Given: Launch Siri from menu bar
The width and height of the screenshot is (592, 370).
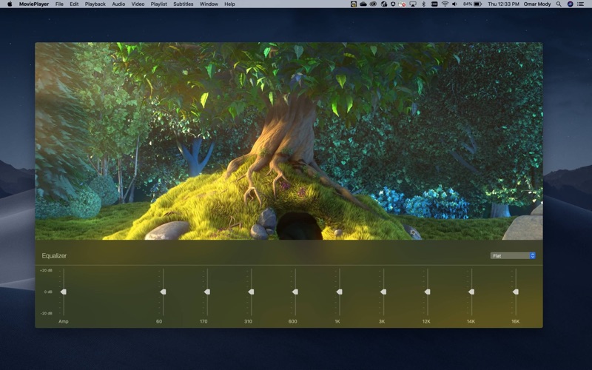Looking at the screenshot, I should point(570,4).
